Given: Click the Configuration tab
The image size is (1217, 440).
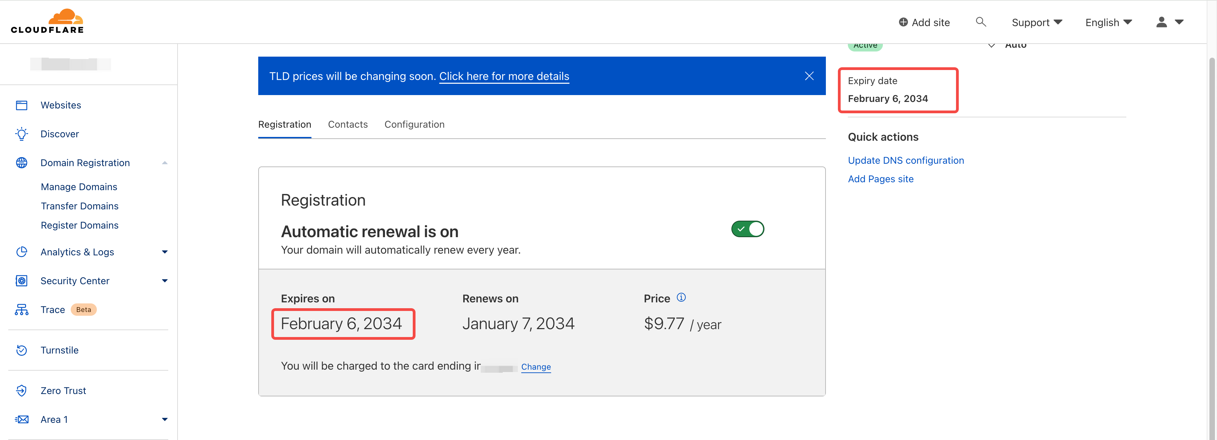Looking at the screenshot, I should pos(414,124).
